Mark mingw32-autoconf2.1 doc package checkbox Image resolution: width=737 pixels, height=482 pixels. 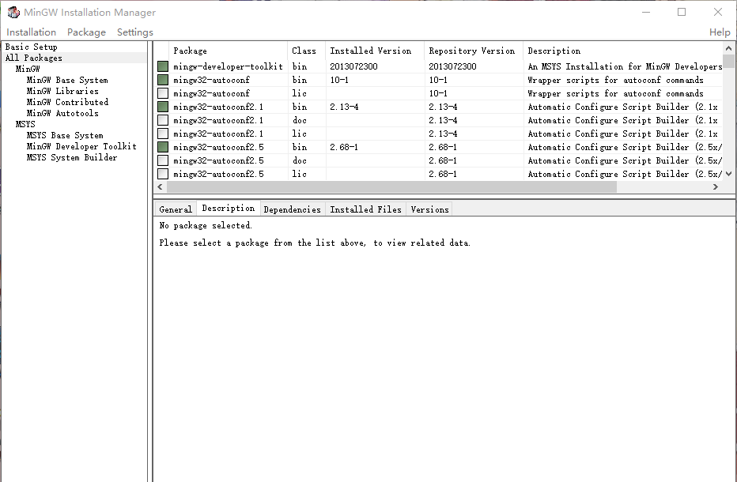coord(163,120)
